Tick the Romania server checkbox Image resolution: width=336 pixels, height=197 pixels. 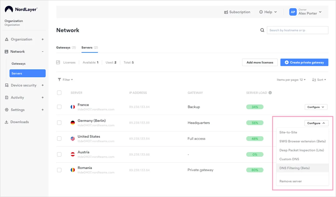point(59,170)
